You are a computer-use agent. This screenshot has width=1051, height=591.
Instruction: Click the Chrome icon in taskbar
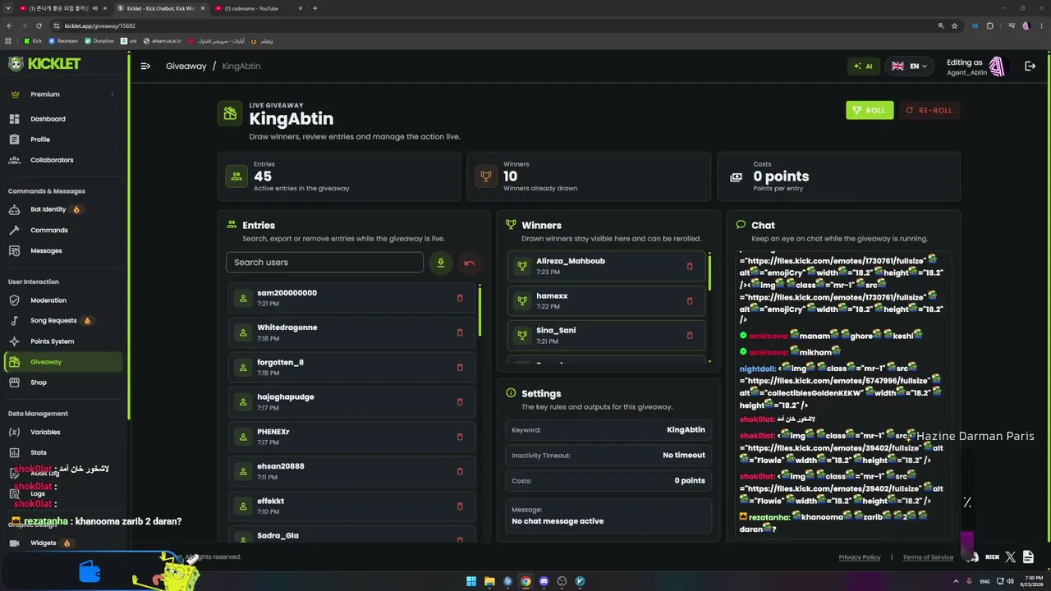[525, 581]
